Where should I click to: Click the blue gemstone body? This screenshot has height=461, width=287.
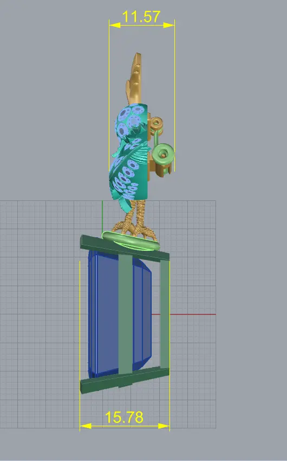[x=120, y=313]
